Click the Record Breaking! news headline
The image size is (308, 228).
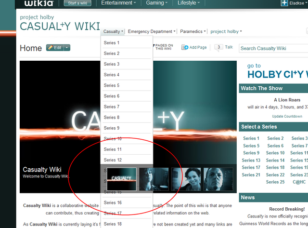(287, 209)
